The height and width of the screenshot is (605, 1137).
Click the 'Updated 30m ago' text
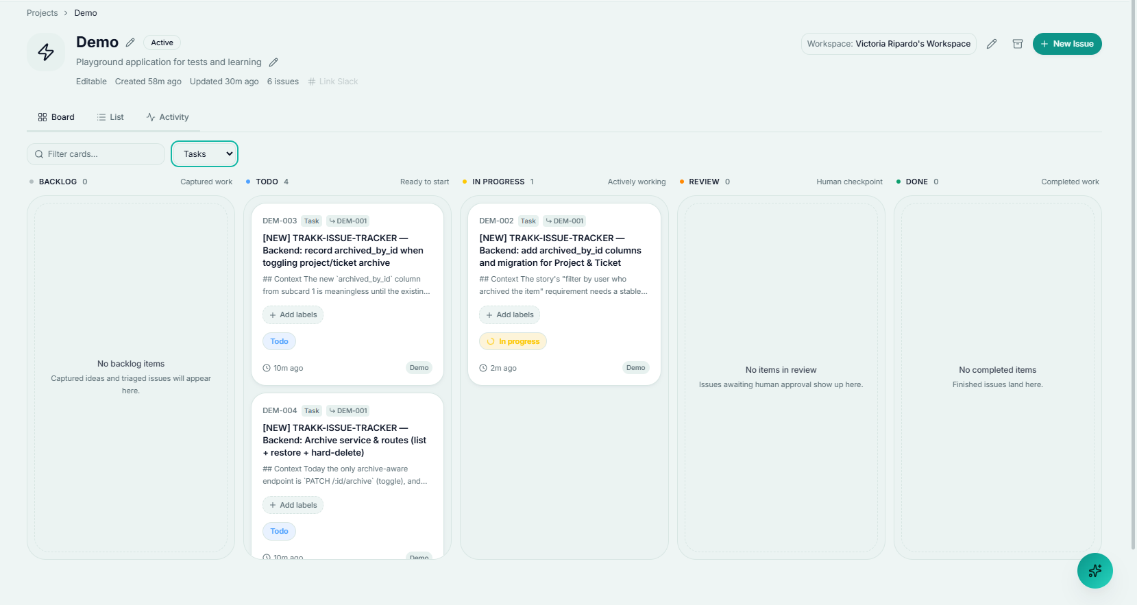pos(224,82)
